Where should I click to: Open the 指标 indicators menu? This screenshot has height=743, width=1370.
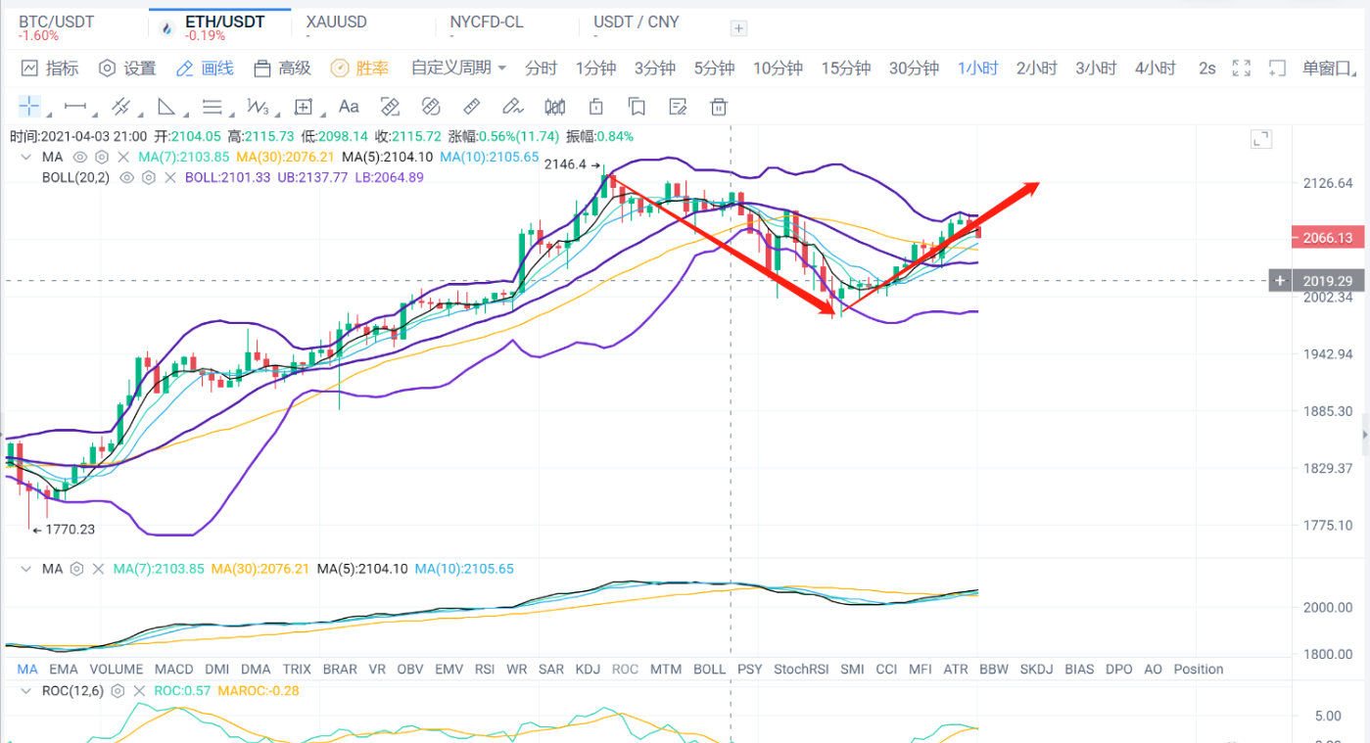click(50, 68)
